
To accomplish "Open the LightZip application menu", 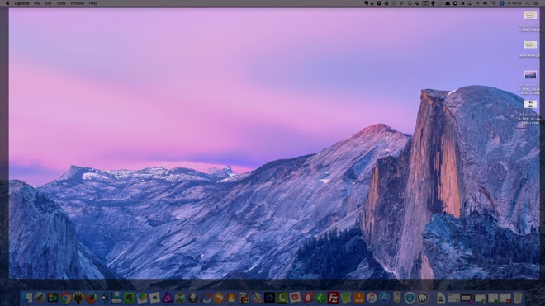I will tap(22, 3).
